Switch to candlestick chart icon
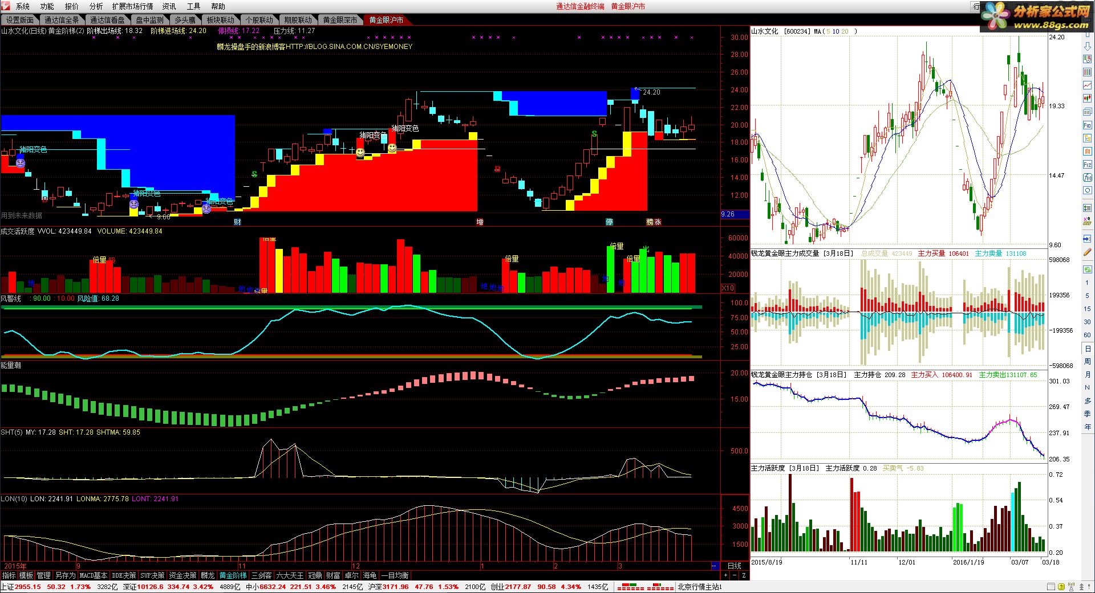This screenshot has width=1095, height=593. tap(1087, 99)
